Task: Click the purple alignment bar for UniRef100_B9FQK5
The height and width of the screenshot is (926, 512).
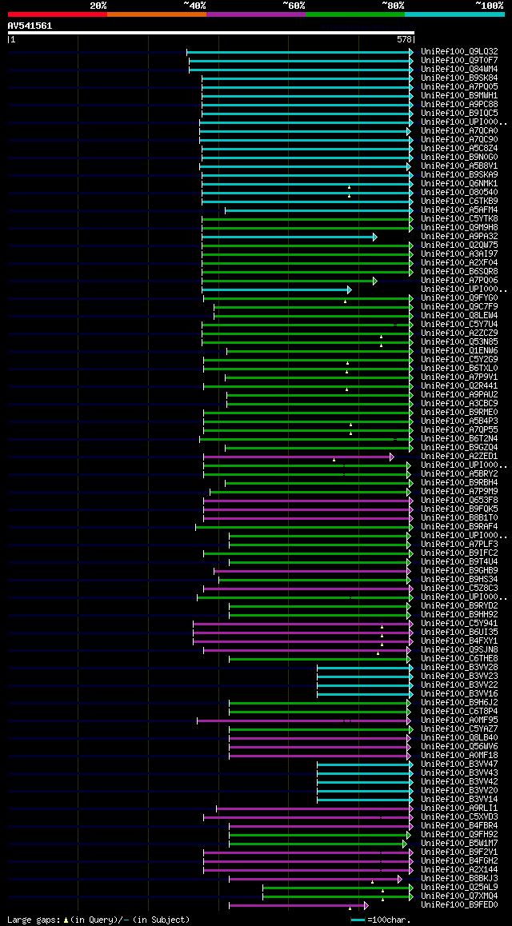Action: [308, 509]
